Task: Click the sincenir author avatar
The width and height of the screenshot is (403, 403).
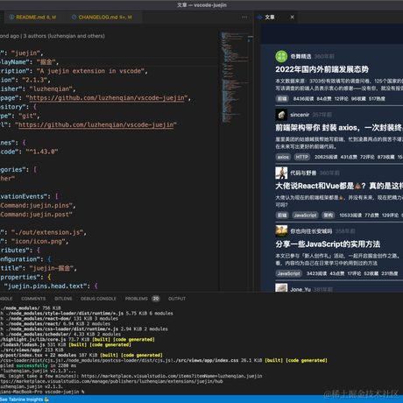Action: 281,115
